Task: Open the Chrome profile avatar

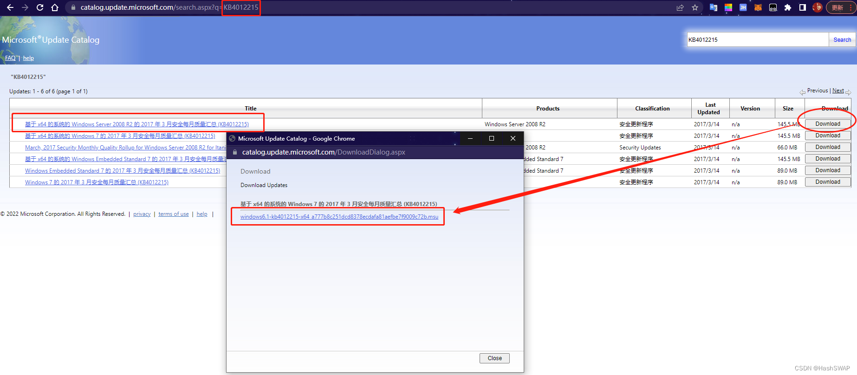Action: coord(818,7)
